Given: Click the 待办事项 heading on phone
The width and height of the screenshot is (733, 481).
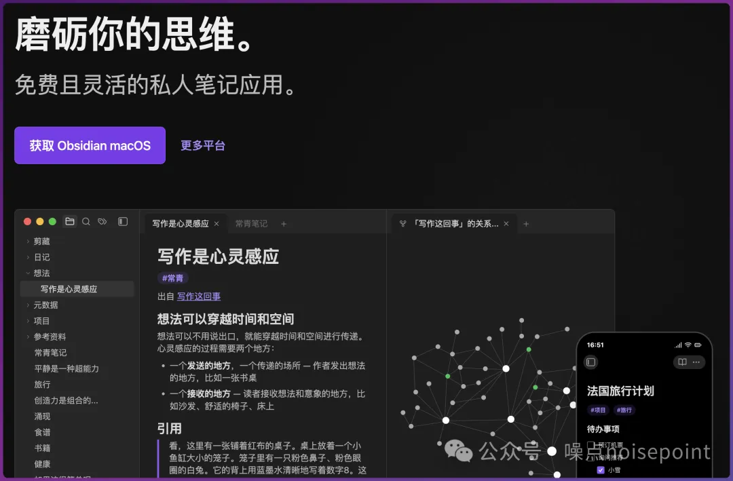Looking at the screenshot, I should 603,429.
